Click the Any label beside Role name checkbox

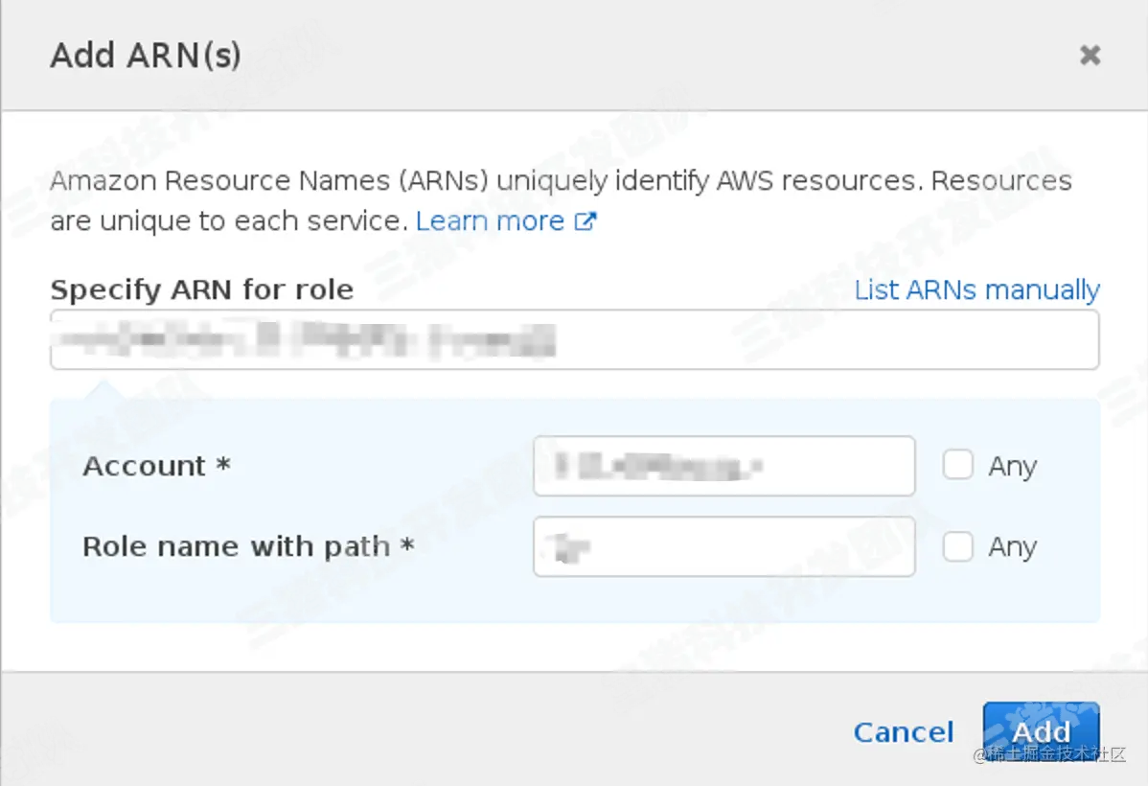tap(1013, 547)
